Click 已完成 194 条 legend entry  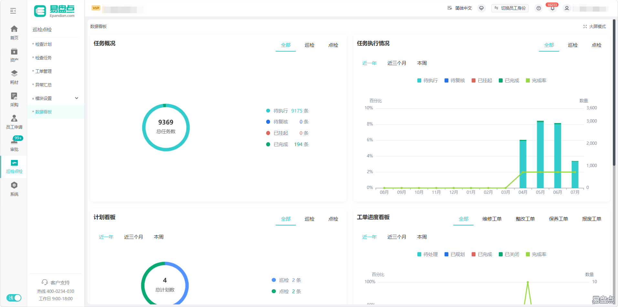tap(287, 144)
